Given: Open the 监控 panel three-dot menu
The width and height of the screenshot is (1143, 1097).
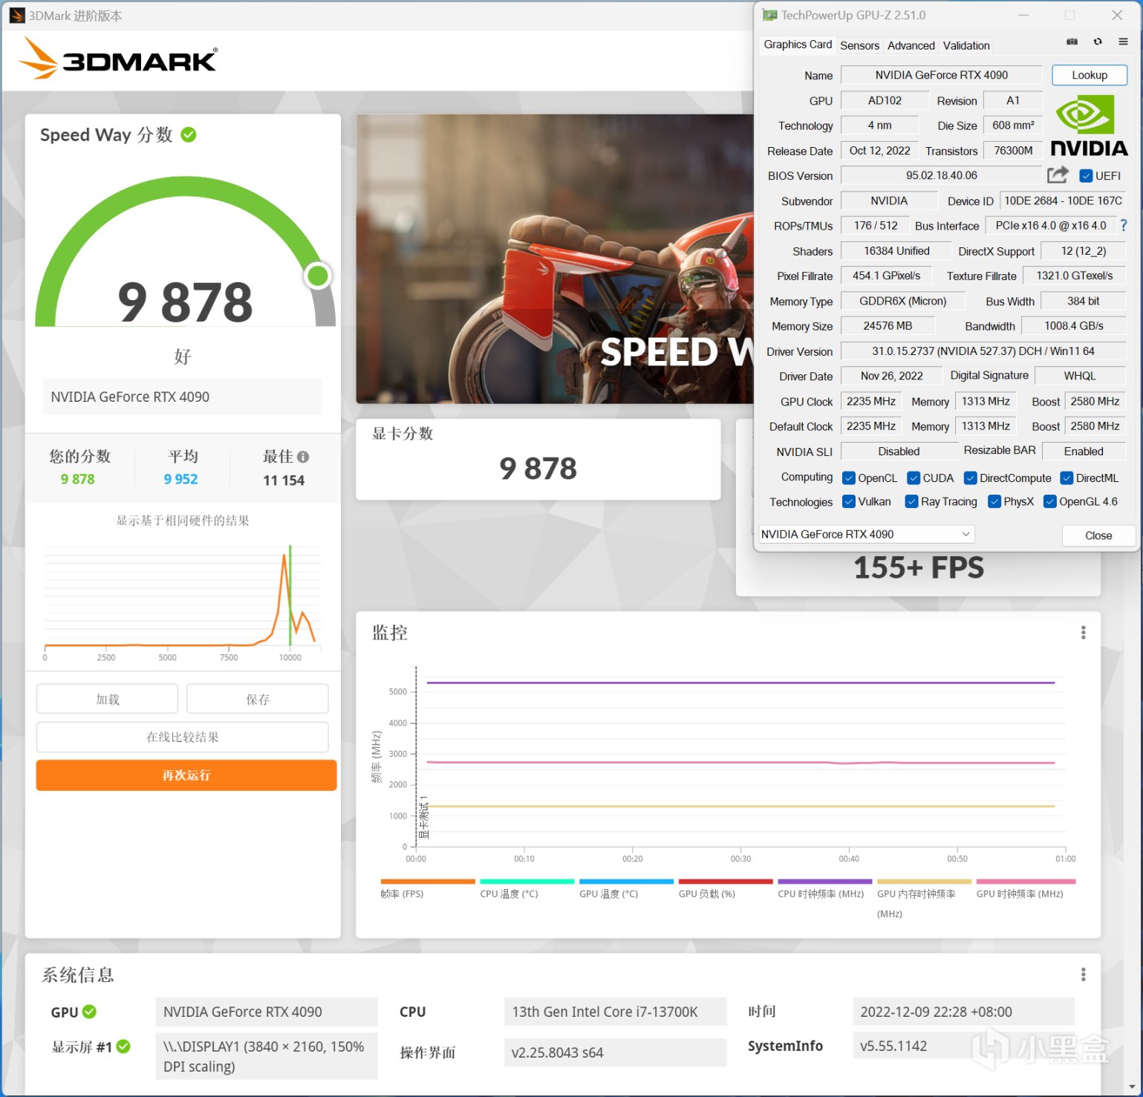Looking at the screenshot, I should pos(1084,632).
